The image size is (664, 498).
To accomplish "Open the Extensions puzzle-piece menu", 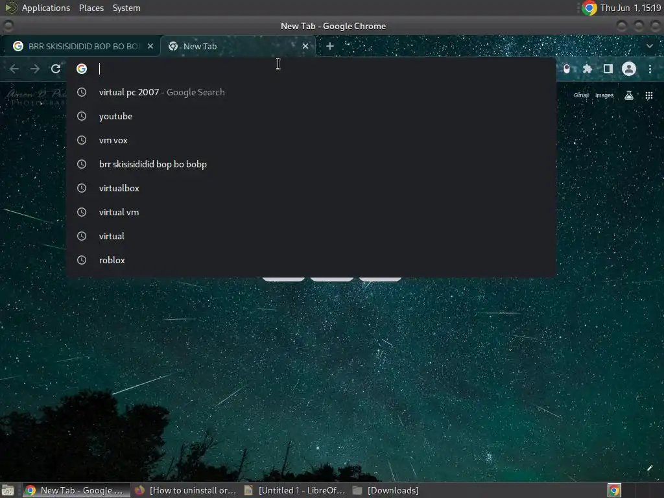I will [587, 69].
